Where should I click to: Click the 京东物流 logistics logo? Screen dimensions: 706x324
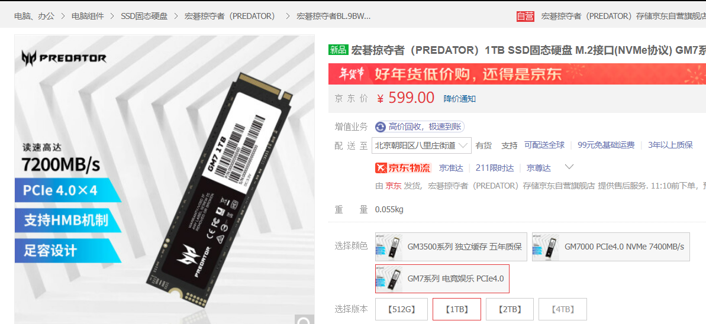tap(403, 169)
